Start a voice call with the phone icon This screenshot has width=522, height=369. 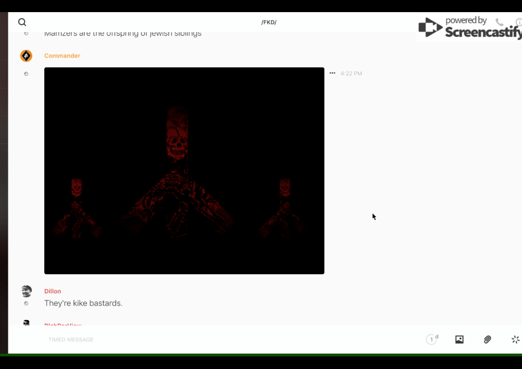[499, 22]
